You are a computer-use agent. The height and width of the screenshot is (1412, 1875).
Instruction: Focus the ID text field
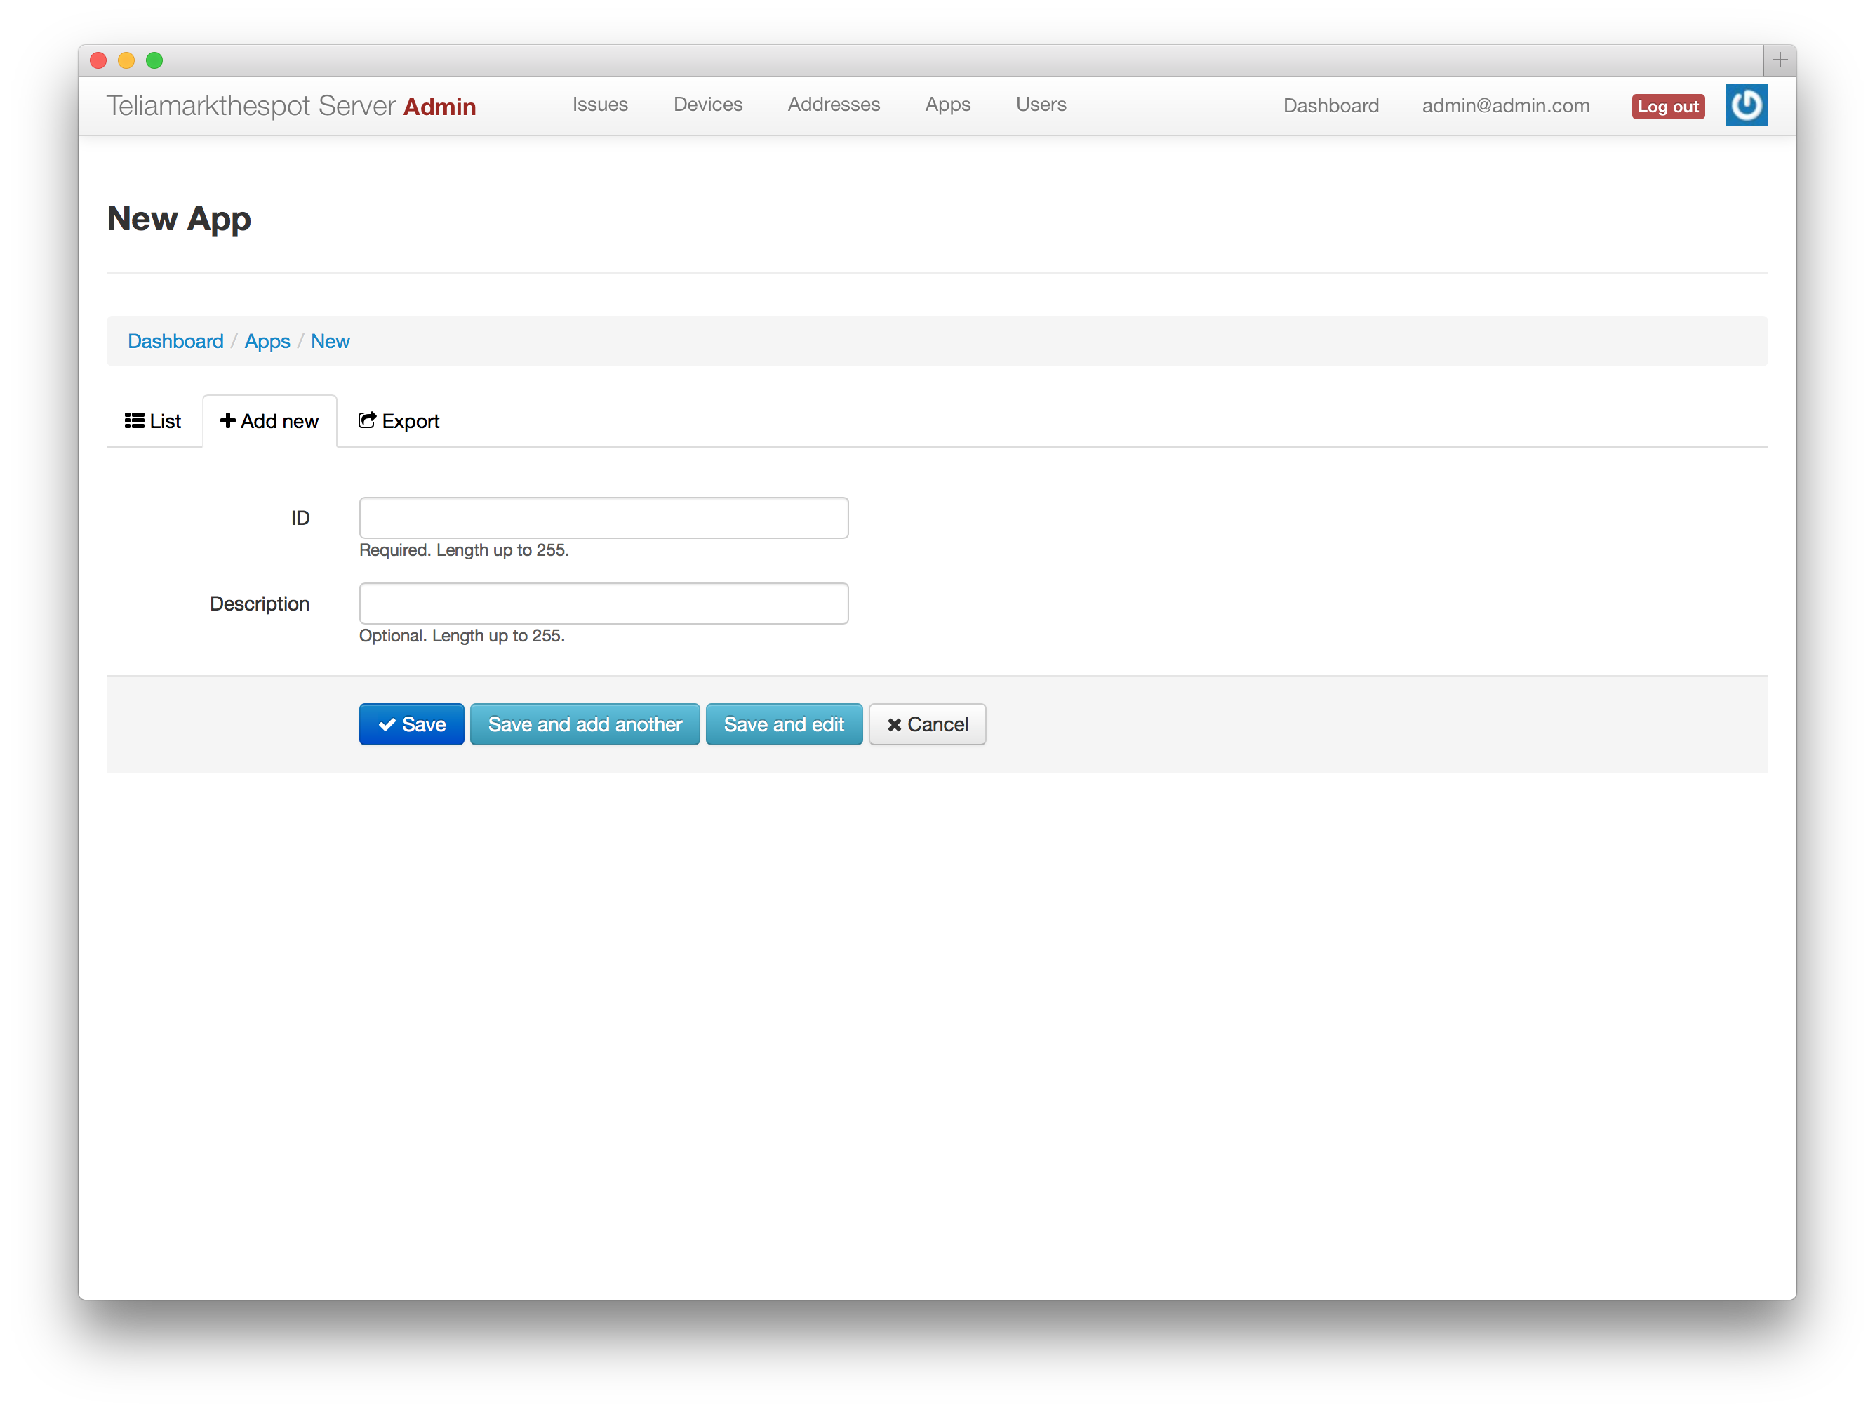[603, 518]
